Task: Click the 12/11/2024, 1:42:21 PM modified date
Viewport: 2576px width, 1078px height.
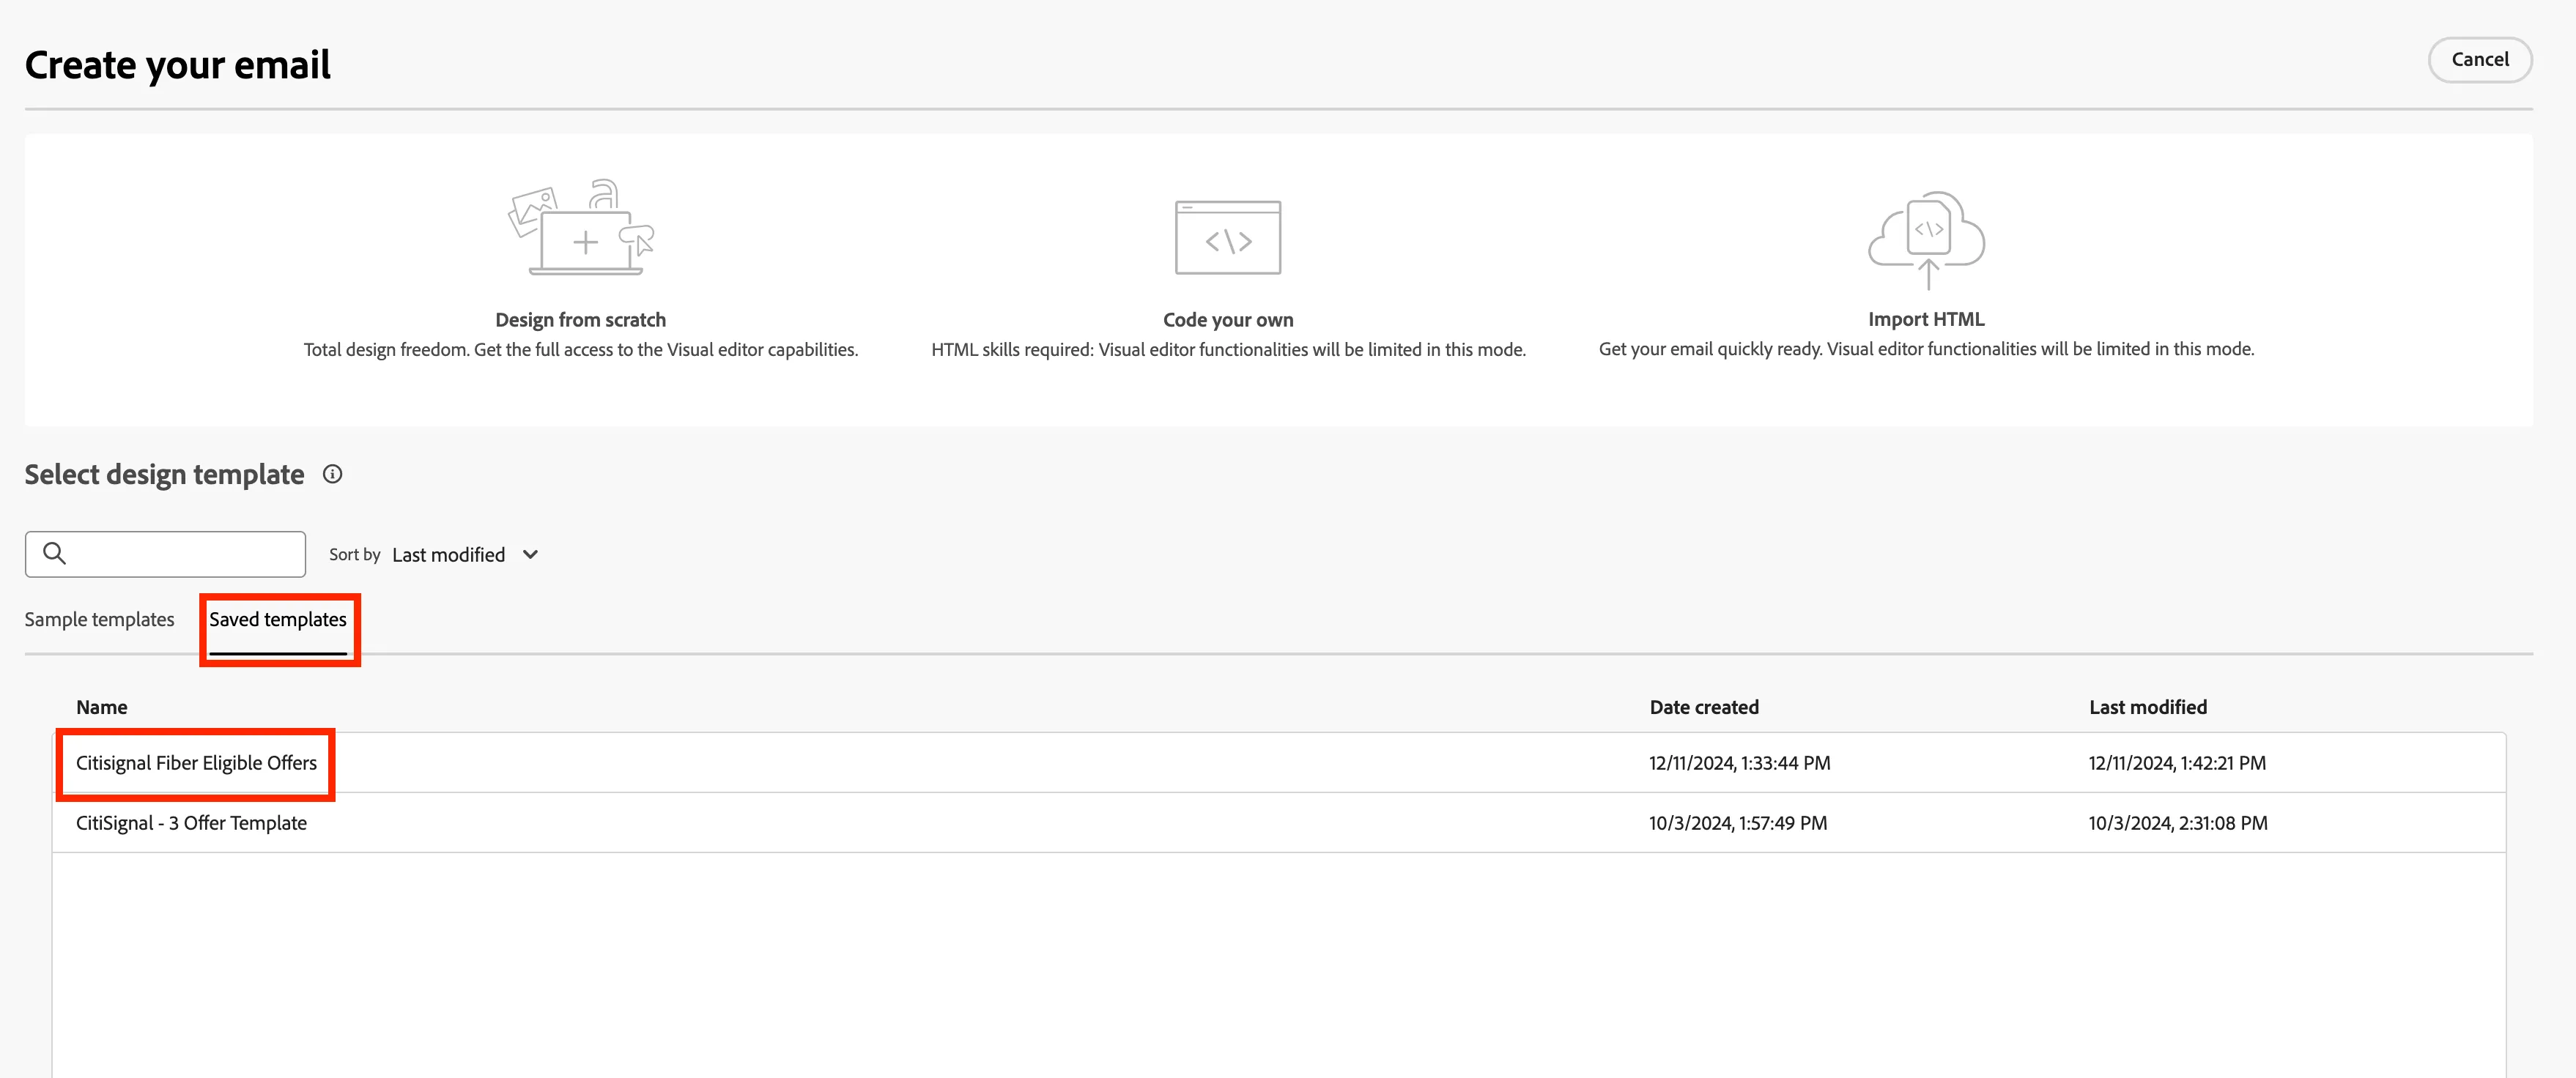Action: 2177,763
